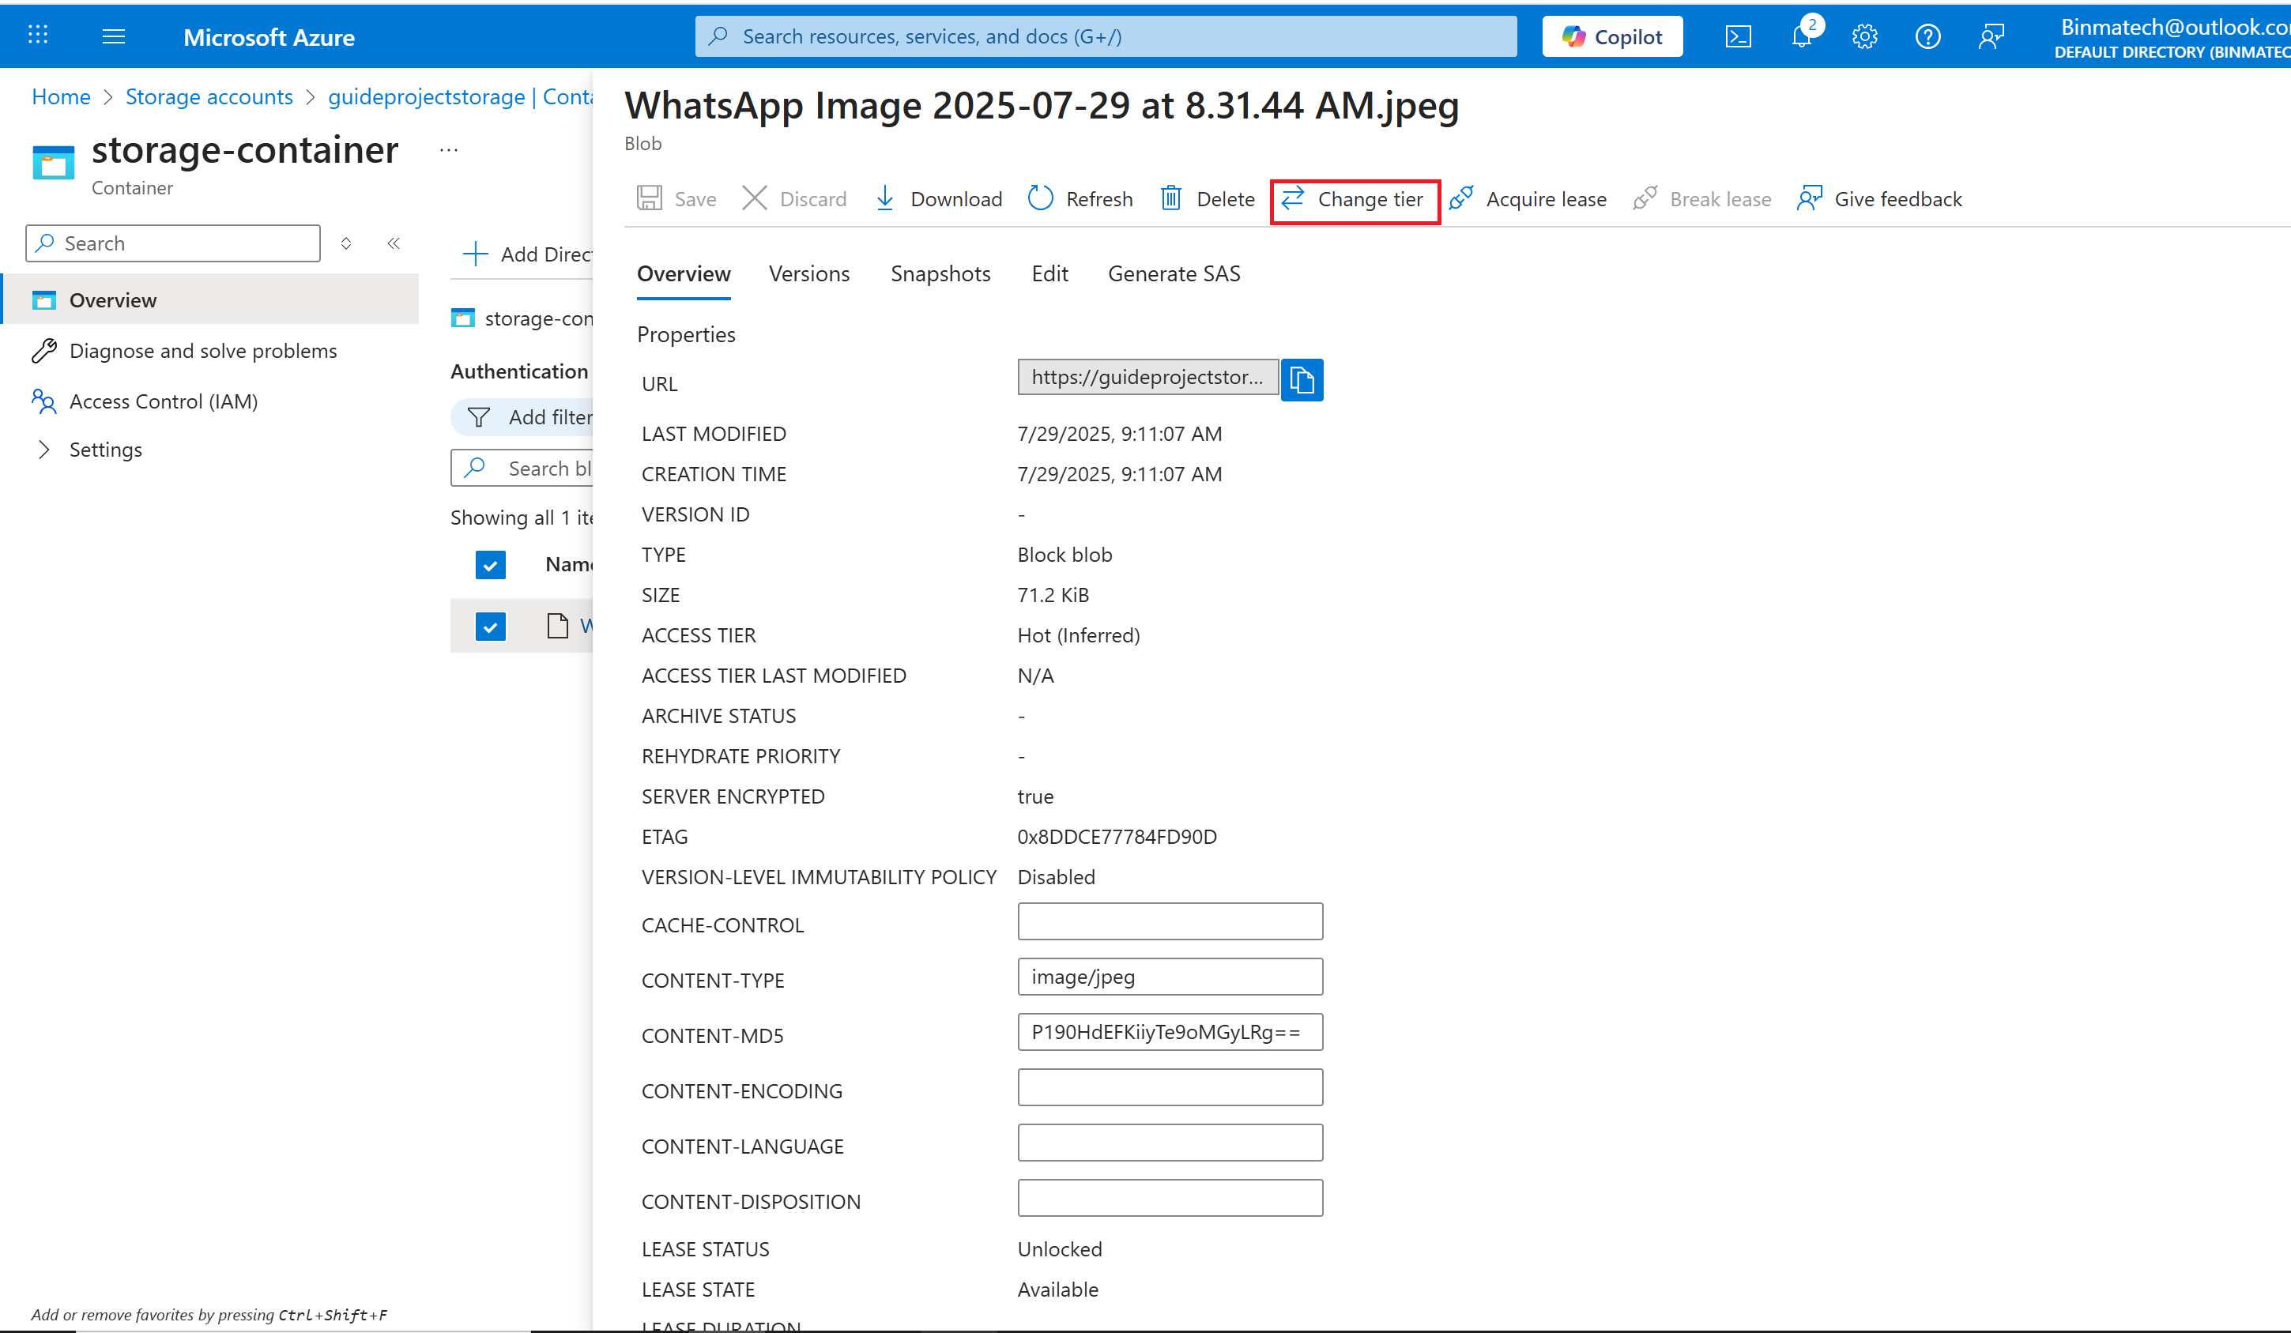Viewport: 2291px width, 1333px height.
Task: Uncheck the header select-all checkbox
Action: tap(490, 565)
